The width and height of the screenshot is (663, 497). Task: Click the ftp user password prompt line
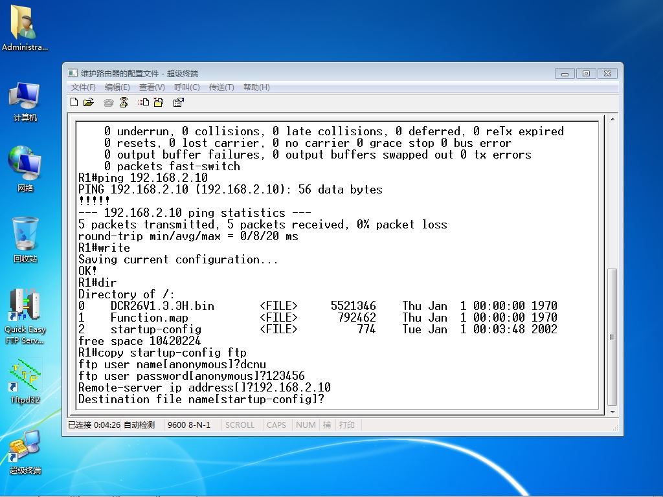(192, 376)
